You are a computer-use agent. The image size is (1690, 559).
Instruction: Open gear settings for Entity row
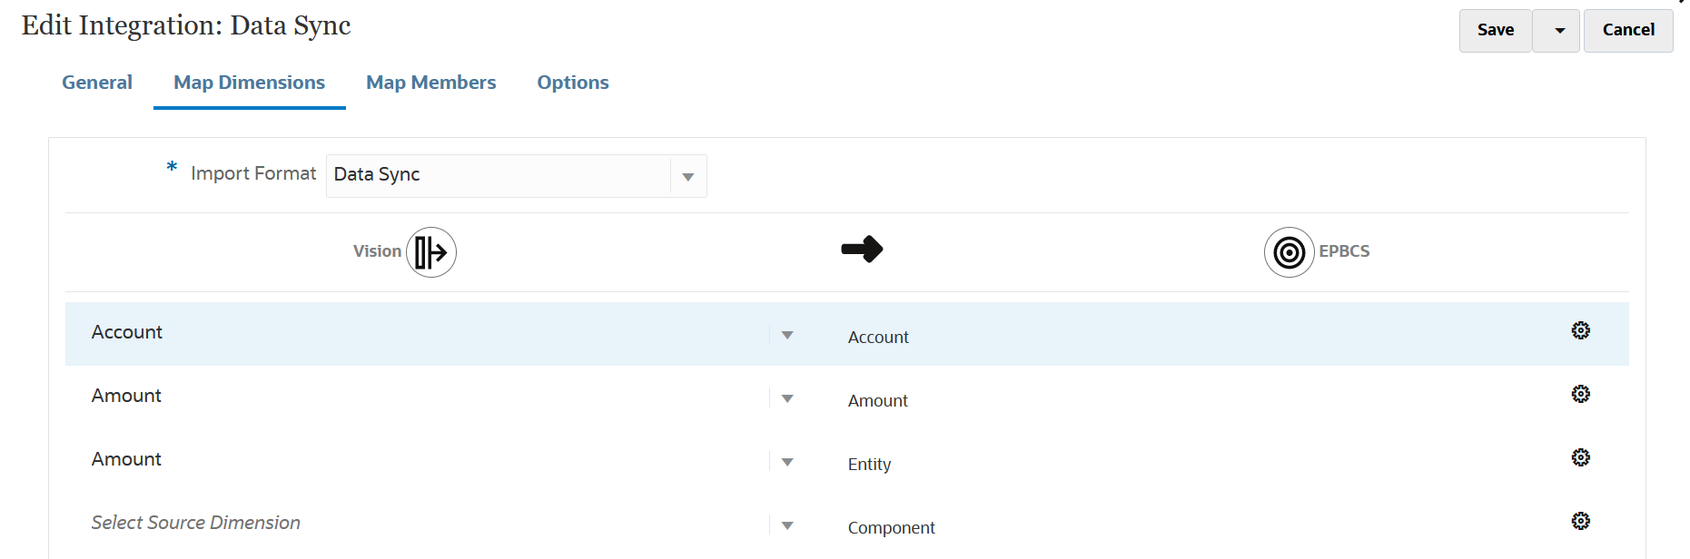(1580, 457)
